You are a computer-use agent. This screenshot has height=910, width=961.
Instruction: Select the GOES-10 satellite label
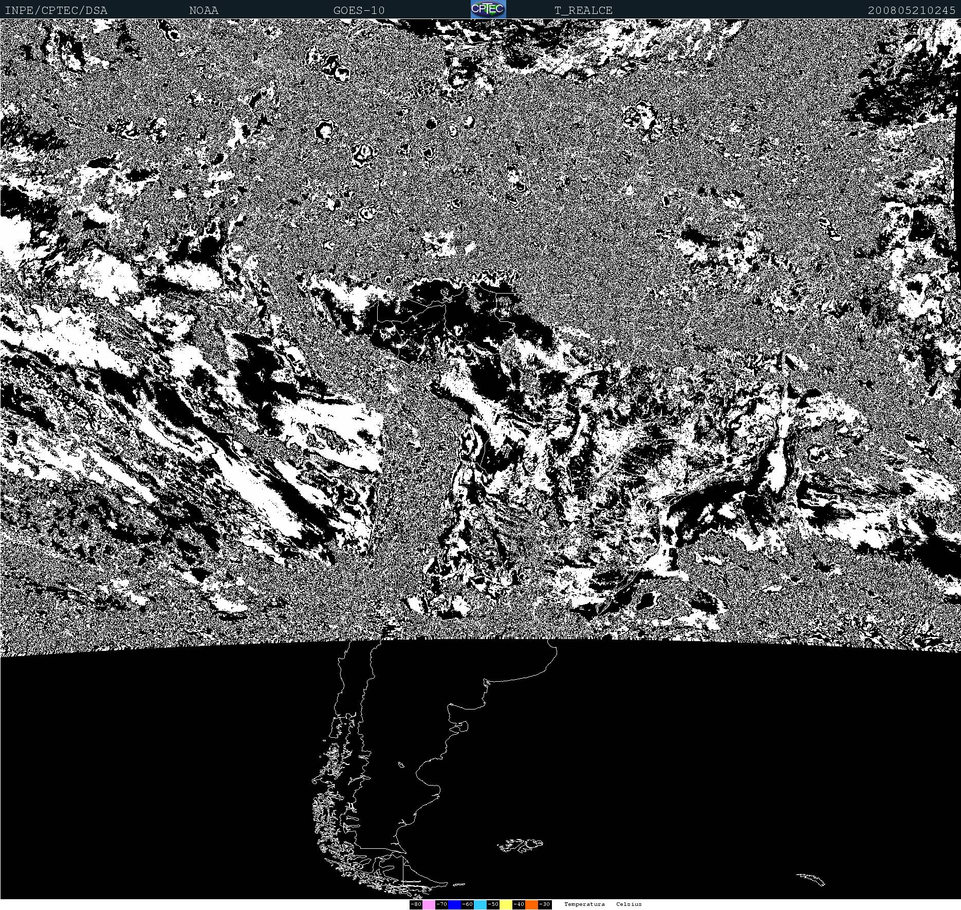(x=359, y=10)
